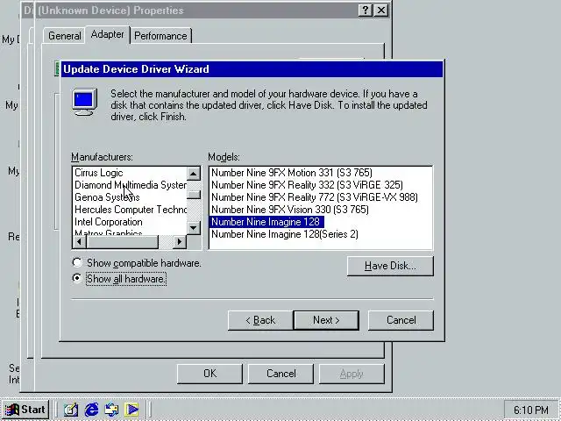Switch to the Adapter tab
This screenshot has height=421, width=561.
click(107, 35)
